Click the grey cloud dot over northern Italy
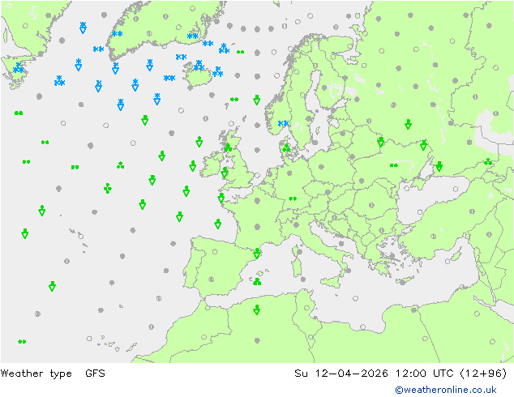Image resolution: width=514 pixels, height=397 pixels. 297,224
